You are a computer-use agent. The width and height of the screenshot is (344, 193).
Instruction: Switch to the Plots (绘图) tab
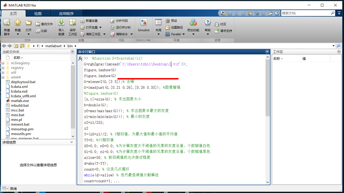click(38, 13)
